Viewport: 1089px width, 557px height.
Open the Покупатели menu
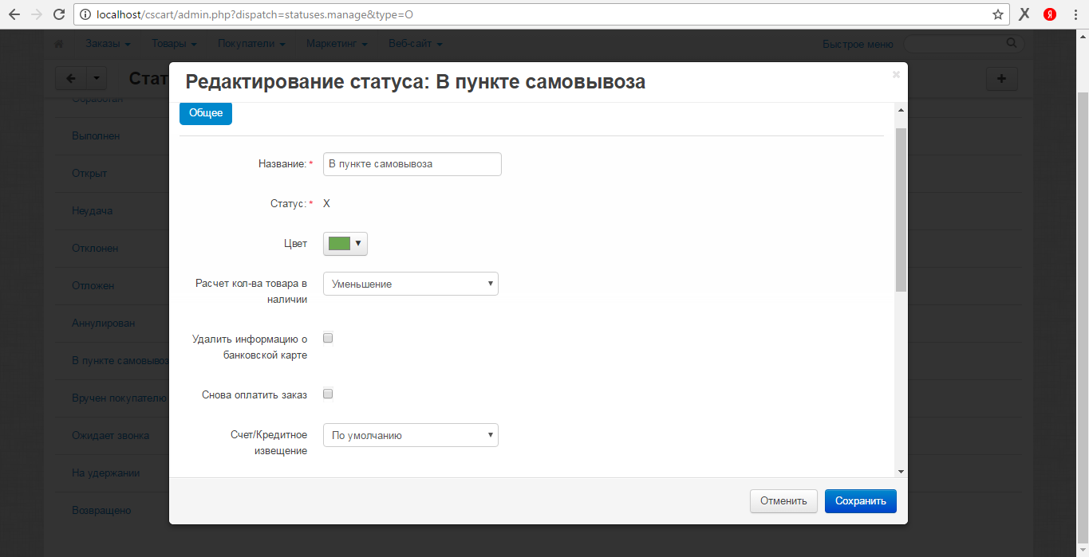(x=251, y=44)
